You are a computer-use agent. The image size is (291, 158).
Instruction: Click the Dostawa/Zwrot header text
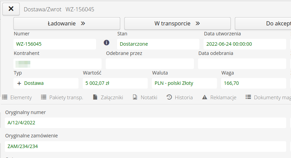click(42, 9)
